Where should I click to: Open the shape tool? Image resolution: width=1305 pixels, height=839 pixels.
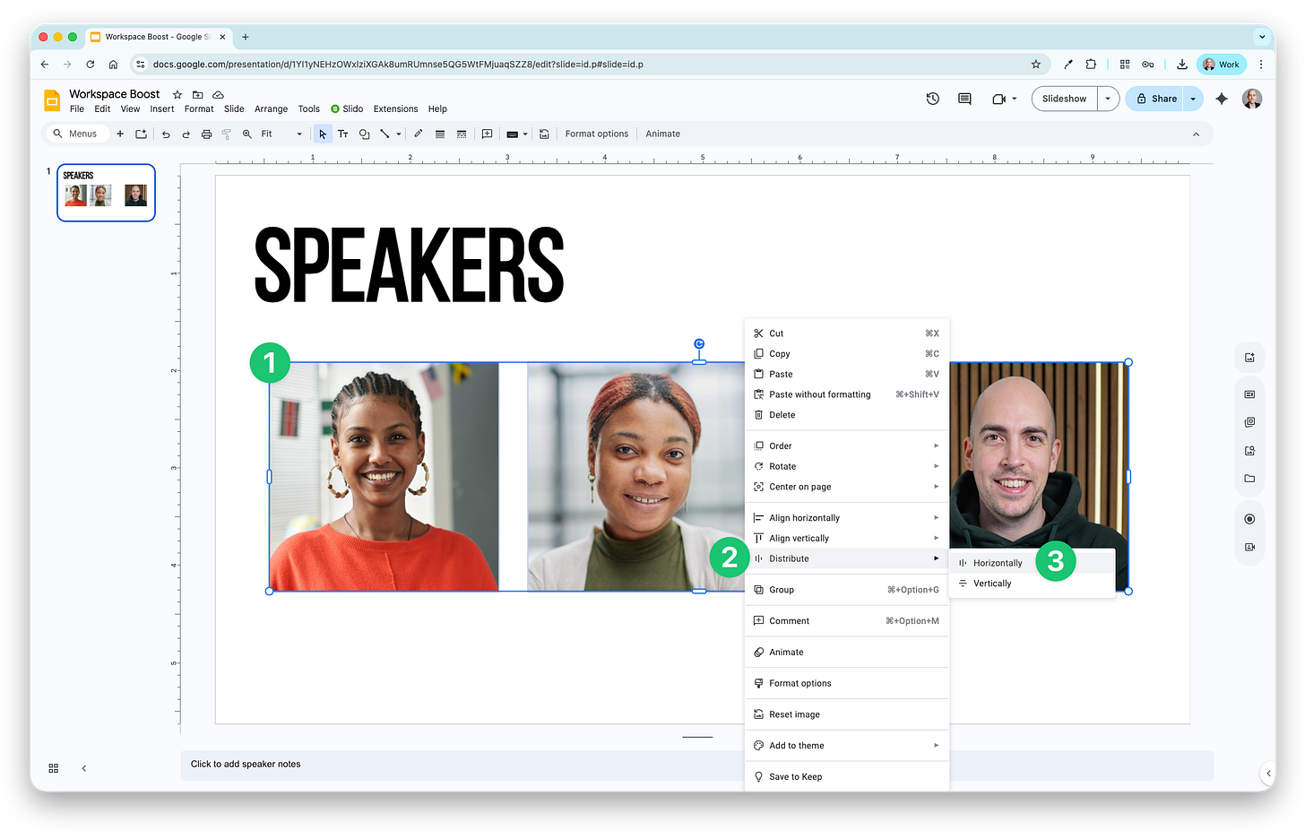[x=364, y=134]
